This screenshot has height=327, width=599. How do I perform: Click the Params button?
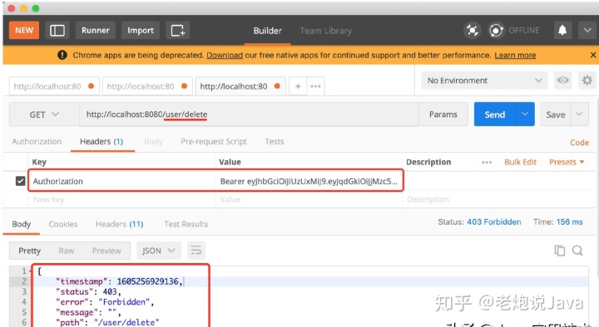pyautogui.click(x=443, y=115)
